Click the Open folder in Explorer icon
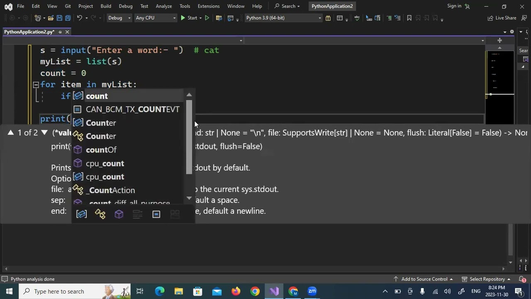 [x=219, y=18]
